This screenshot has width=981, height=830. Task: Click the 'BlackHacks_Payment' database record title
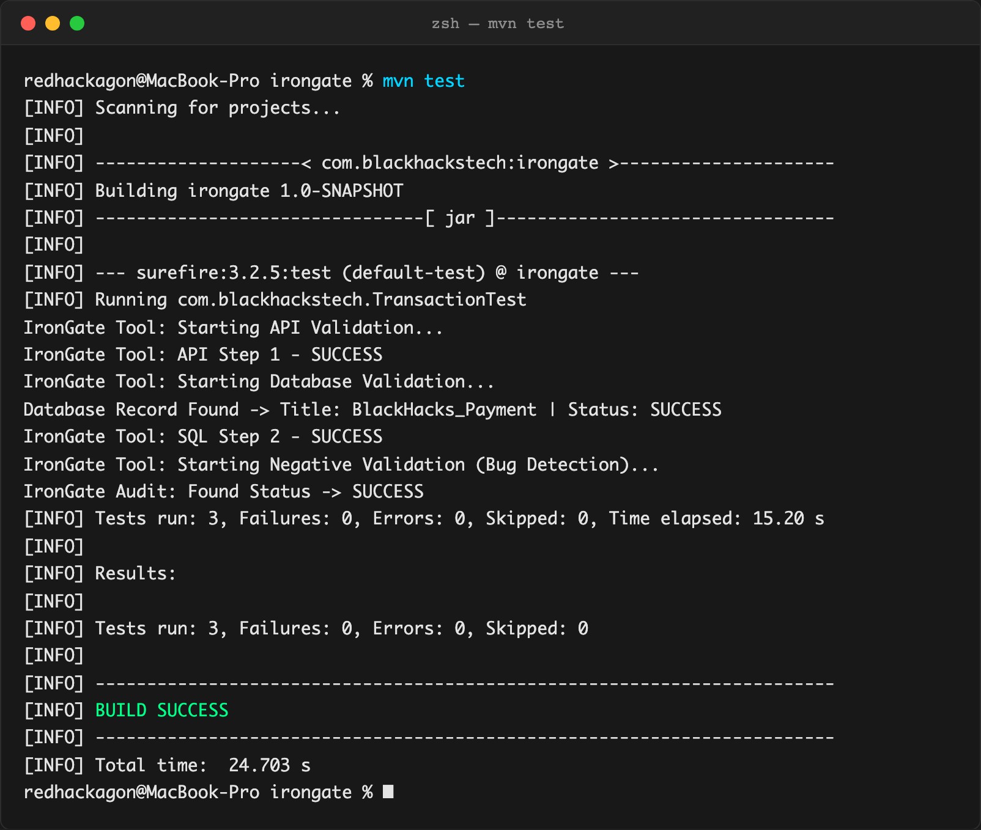point(444,409)
